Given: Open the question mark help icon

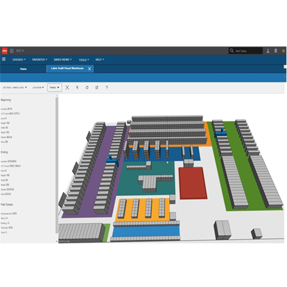Looking at the screenshot, I should click(x=107, y=87).
